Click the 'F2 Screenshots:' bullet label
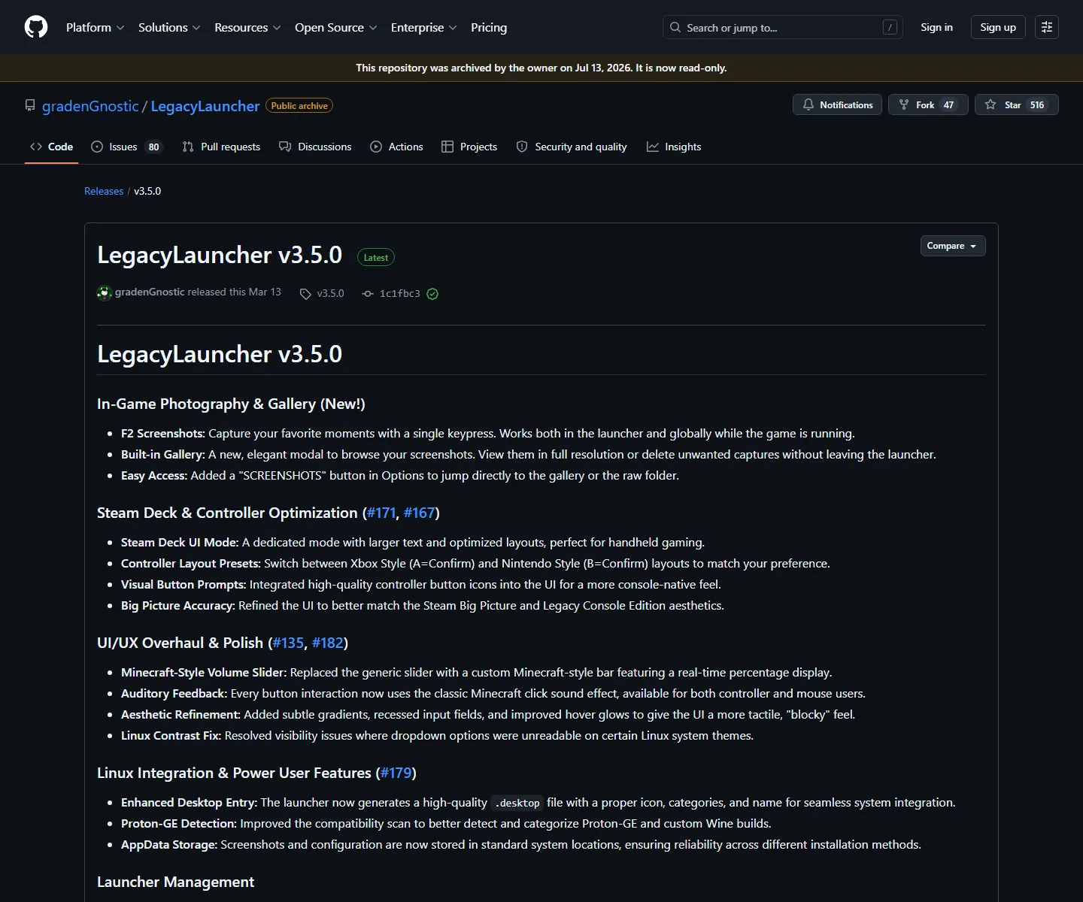1083x902 pixels. point(162,433)
